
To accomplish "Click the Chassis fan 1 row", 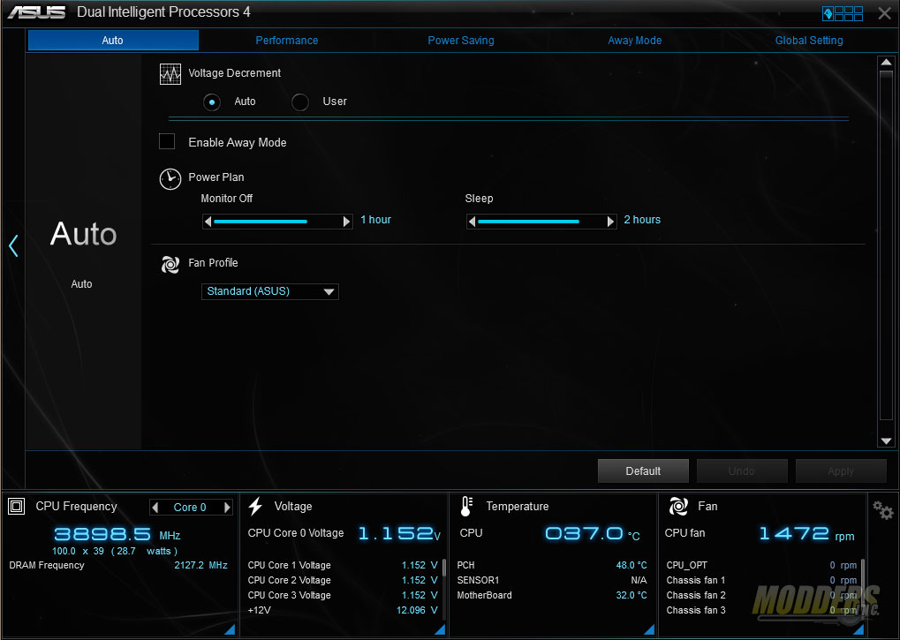I will 761,580.
